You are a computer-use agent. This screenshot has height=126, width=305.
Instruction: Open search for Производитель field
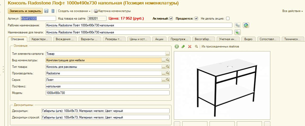(167, 73)
